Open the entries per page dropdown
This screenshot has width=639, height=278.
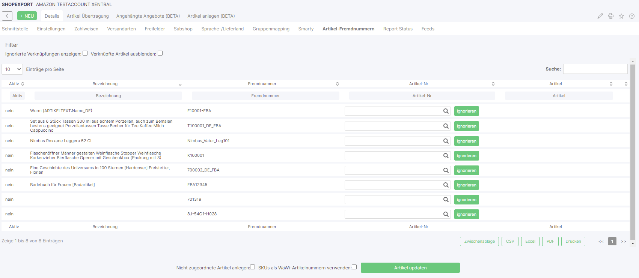click(12, 69)
